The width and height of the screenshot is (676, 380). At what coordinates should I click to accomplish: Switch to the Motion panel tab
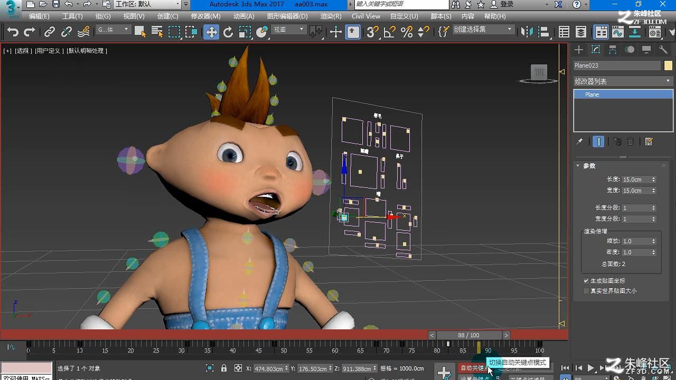[630, 50]
